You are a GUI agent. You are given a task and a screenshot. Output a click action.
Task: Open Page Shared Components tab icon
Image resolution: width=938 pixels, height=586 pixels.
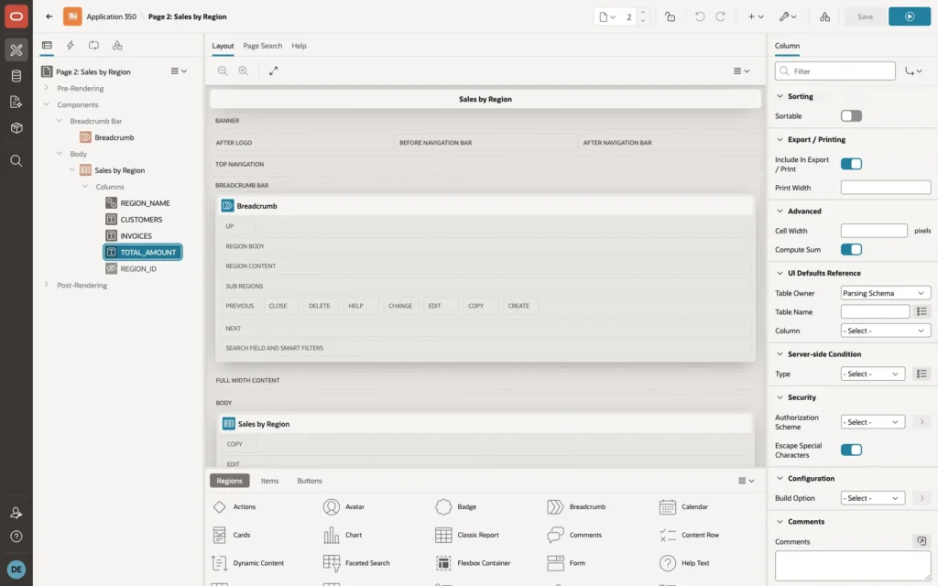click(117, 46)
